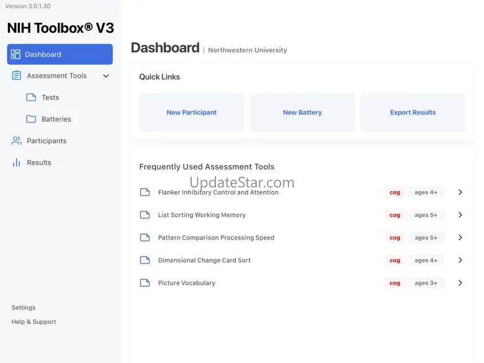The width and height of the screenshot is (484, 363).
Task: Open Help & Support link
Action: pos(34,321)
